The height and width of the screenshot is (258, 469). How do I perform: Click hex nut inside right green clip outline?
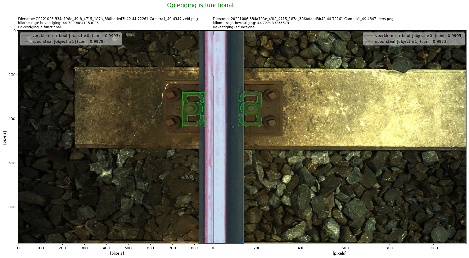point(251,108)
